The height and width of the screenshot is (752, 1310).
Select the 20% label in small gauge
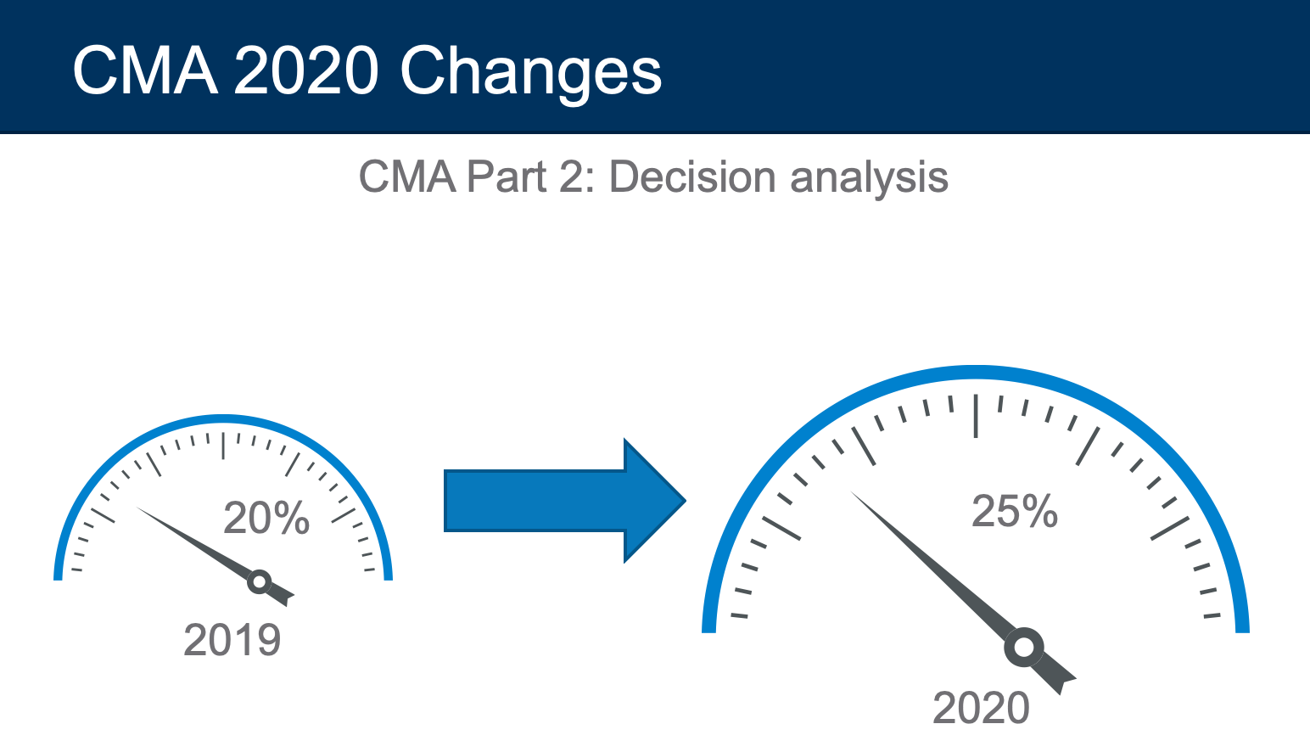coord(266,518)
